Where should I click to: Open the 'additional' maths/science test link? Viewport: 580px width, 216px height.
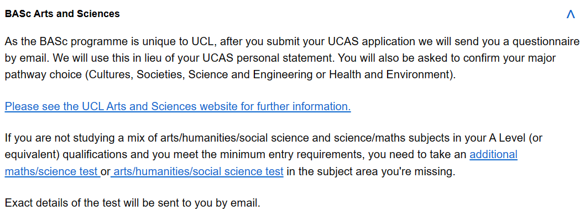tap(493, 154)
